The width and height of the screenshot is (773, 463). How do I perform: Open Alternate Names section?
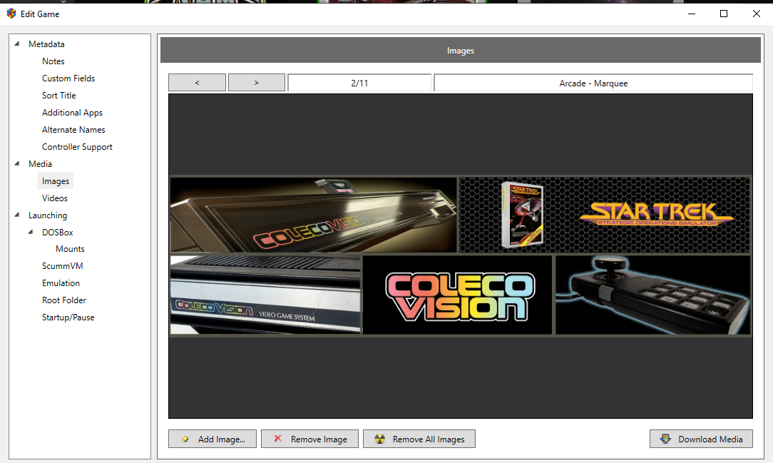click(73, 130)
